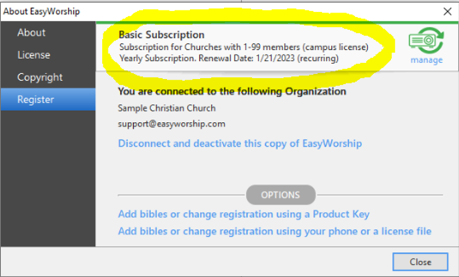This screenshot has width=459, height=277.
Task: Add bibles using phone or license file
Action: (x=275, y=231)
